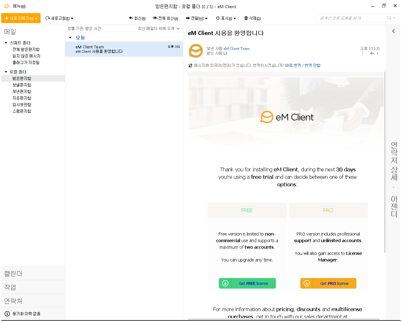The width and height of the screenshot is (402, 322).
Task: Click the green download icon on FREE button
Action: click(x=225, y=283)
